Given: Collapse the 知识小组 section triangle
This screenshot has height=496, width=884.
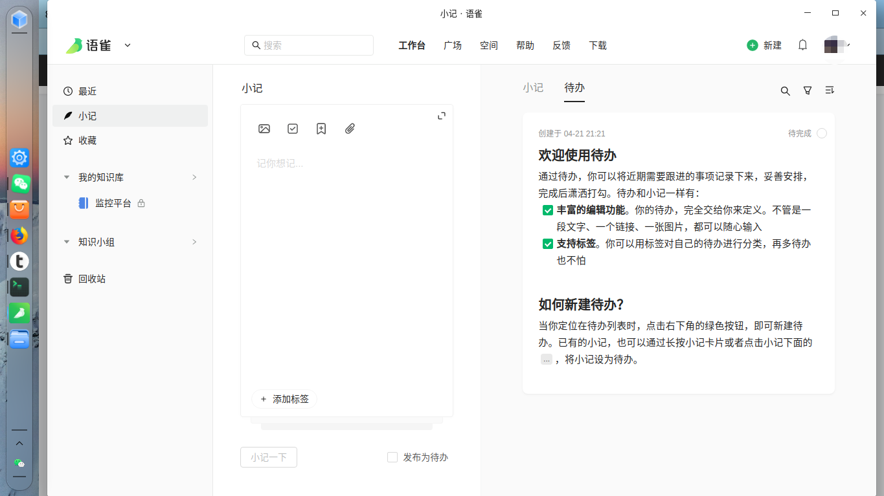Looking at the screenshot, I should coord(67,242).
